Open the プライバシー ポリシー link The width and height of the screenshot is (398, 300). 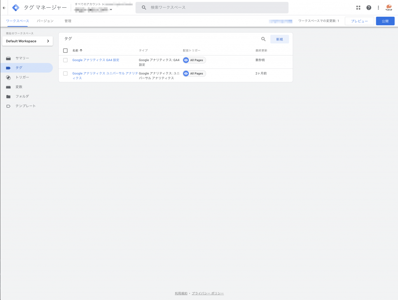pos(208,293)
